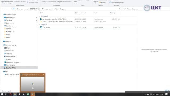Click Вставить ярлык in ribbon

coord(32,2)
